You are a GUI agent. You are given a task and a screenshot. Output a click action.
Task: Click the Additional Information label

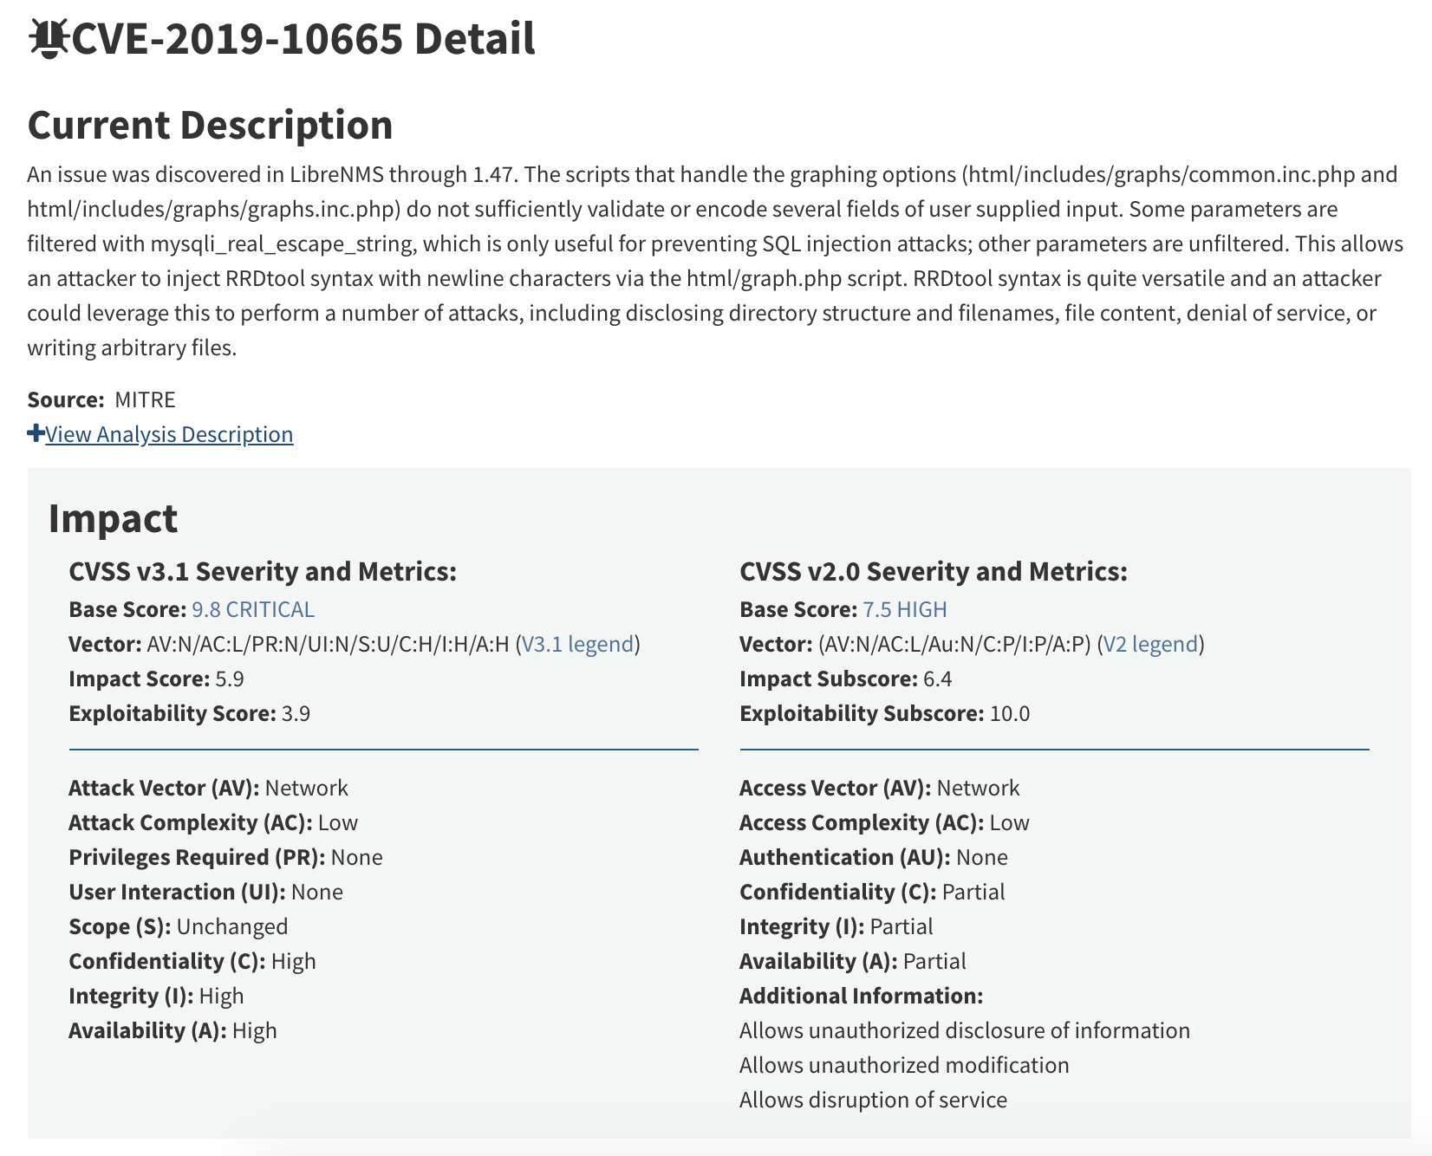click(x=861, y=995)
